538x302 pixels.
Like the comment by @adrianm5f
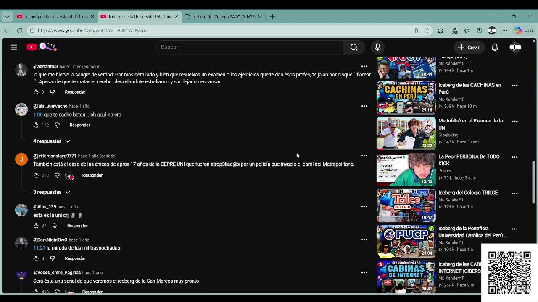tap(36, 92)
